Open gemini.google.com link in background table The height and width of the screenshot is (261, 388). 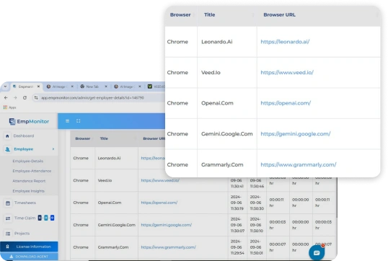point(167,225)
